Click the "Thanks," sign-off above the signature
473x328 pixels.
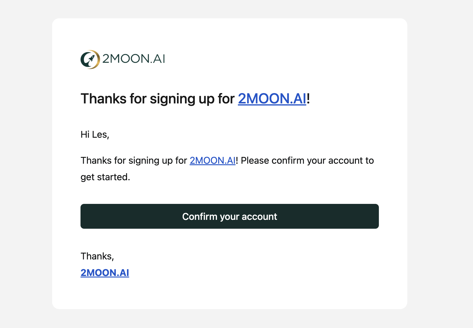click(x=97, y=256)
